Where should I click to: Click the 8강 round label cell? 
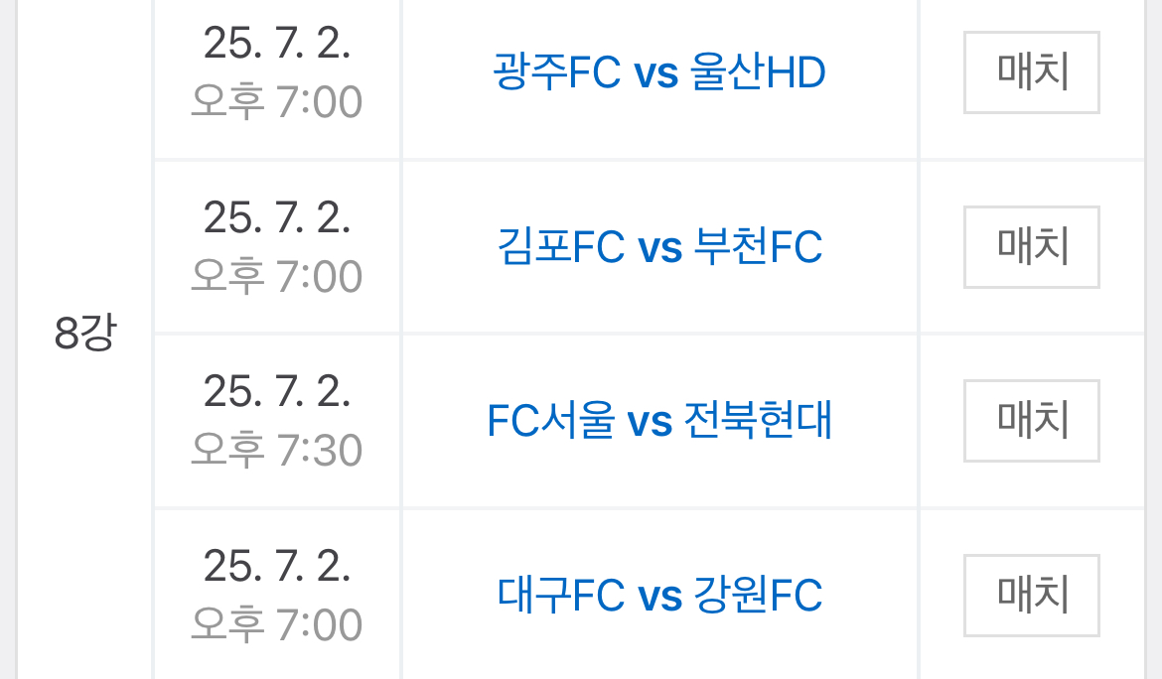pyautogui.click(x=84, y=335)
